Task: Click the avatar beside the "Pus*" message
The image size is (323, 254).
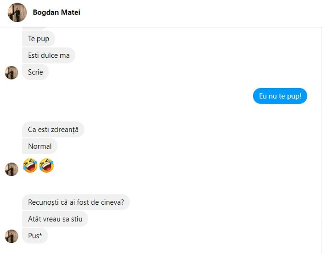Action: coord(11,236)
